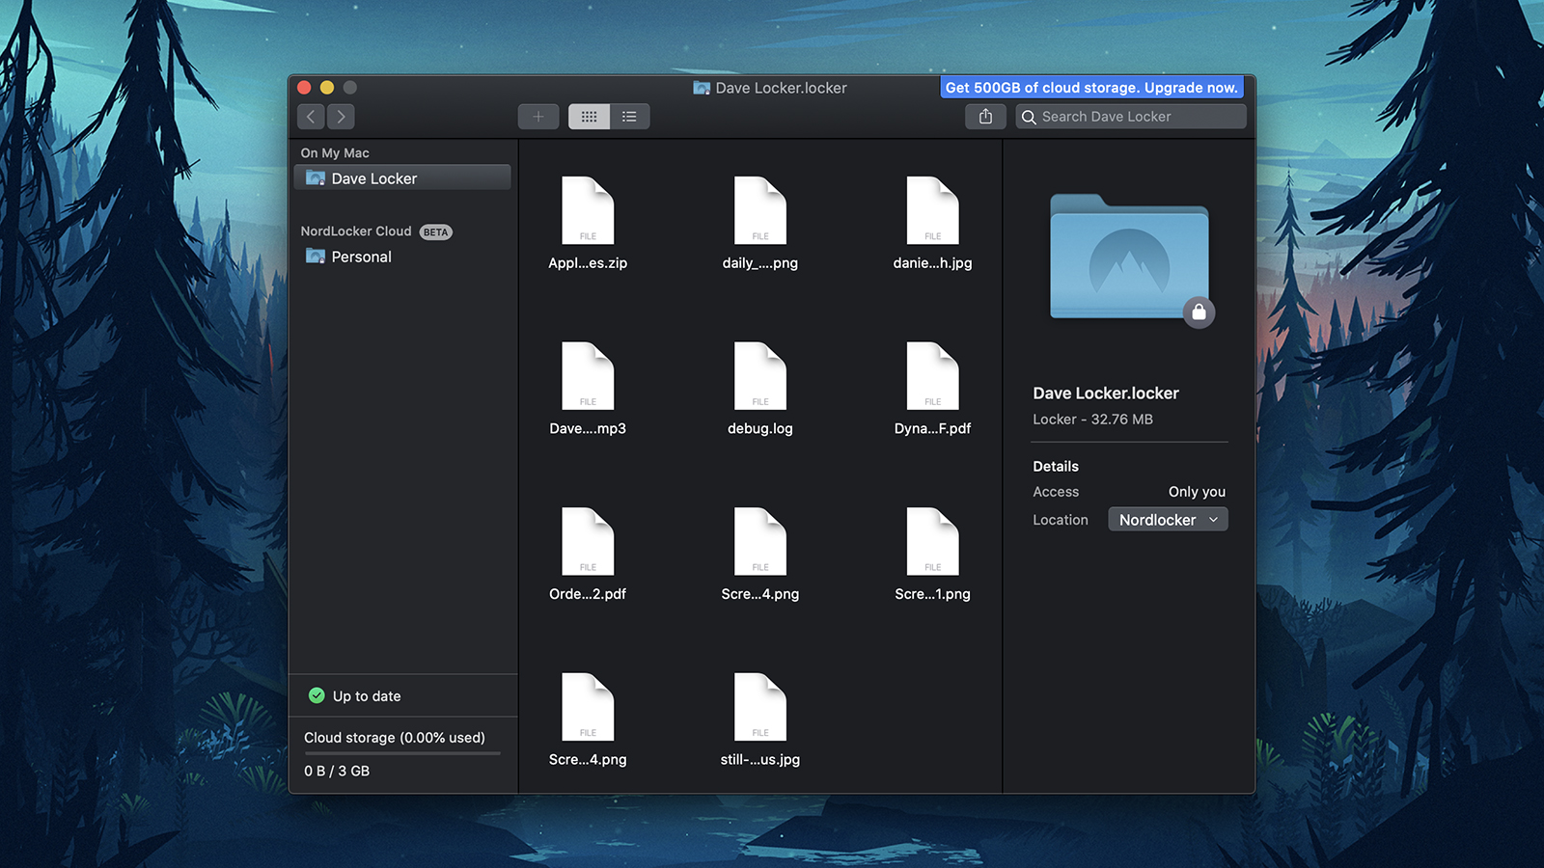1544x868 pixels.
Task: Close the window with red button
Action: click(304, 87)
